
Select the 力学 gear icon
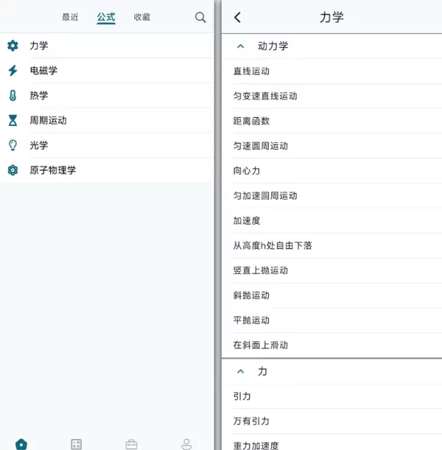[x=13, y=46]
